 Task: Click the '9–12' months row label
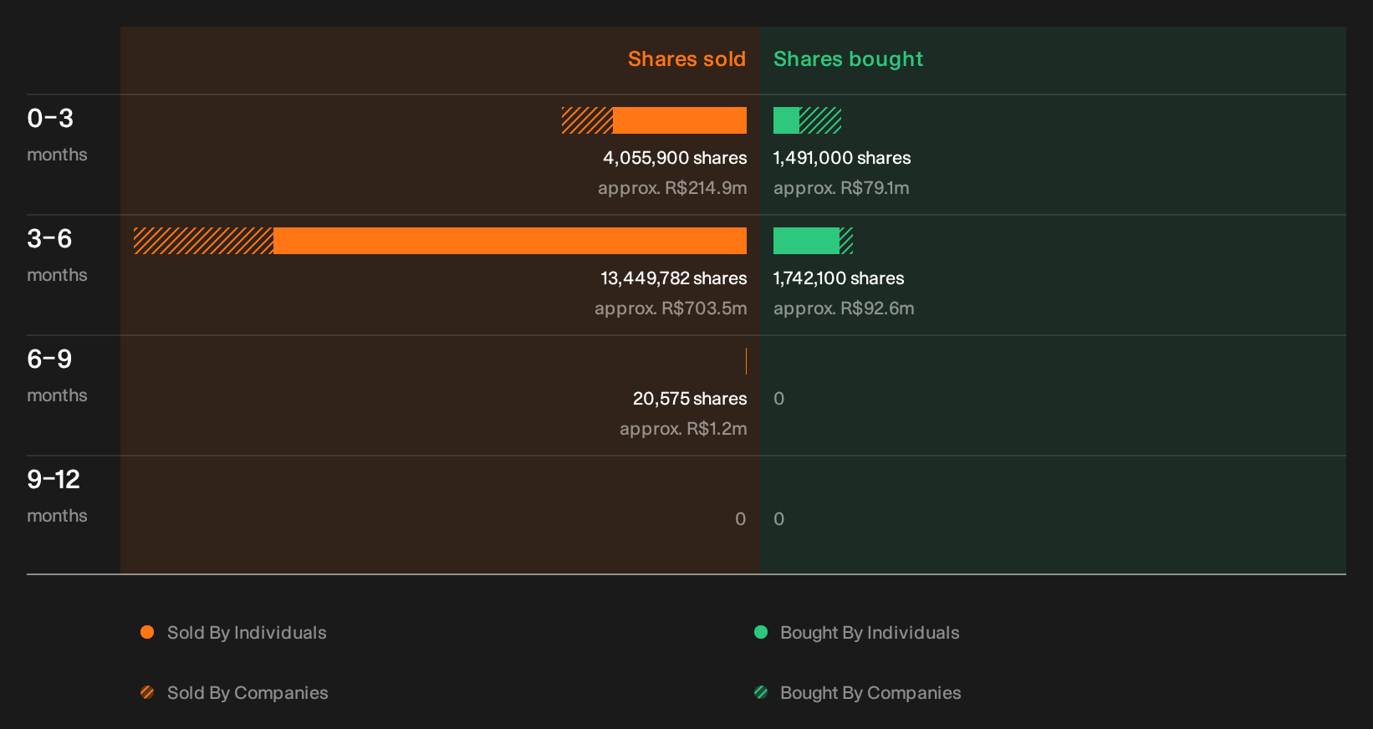pyautogui.click(x=54, y=480)
